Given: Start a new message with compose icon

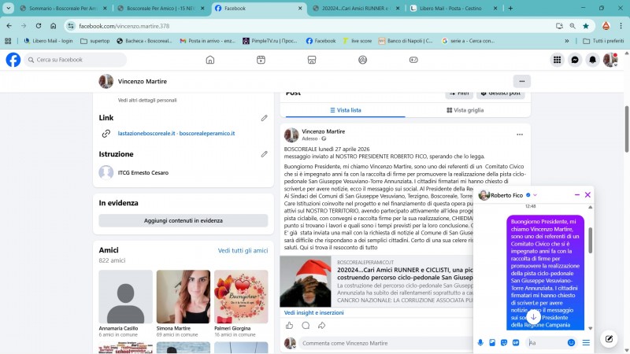Looking at the screenshot, I should pos(609,339).
